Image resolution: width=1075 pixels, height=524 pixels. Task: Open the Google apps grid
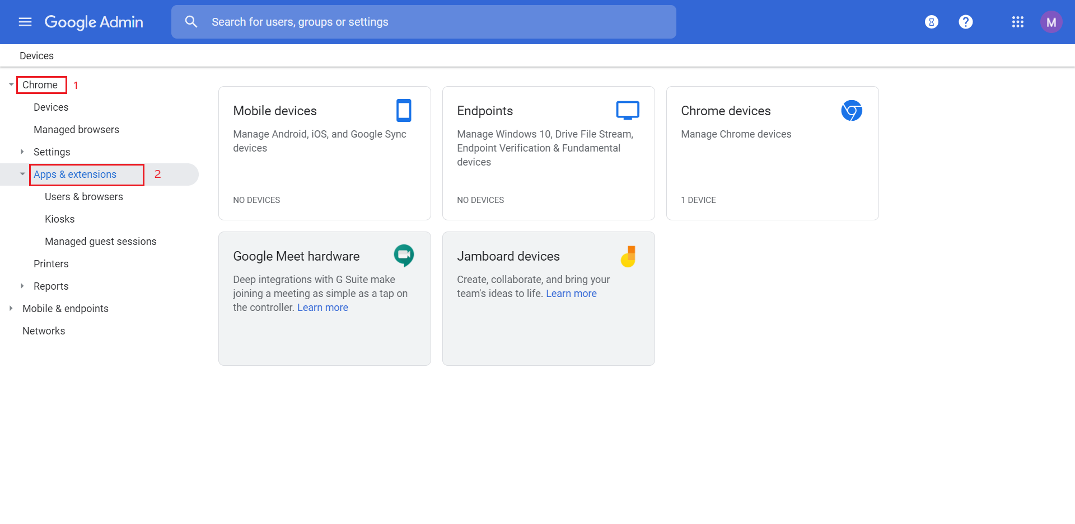[x=1017, y=22]
